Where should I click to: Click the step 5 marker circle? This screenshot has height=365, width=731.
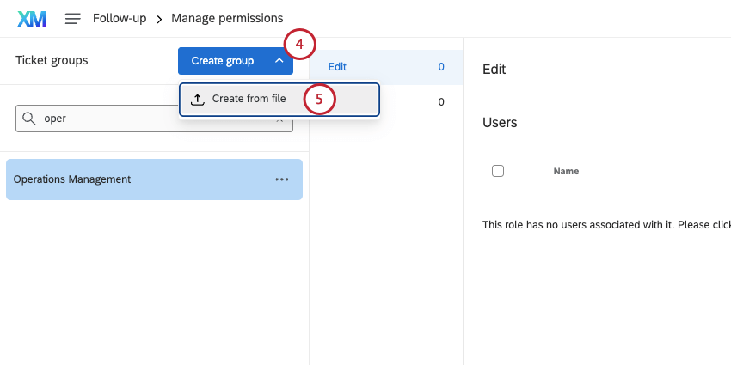point(319,99)
